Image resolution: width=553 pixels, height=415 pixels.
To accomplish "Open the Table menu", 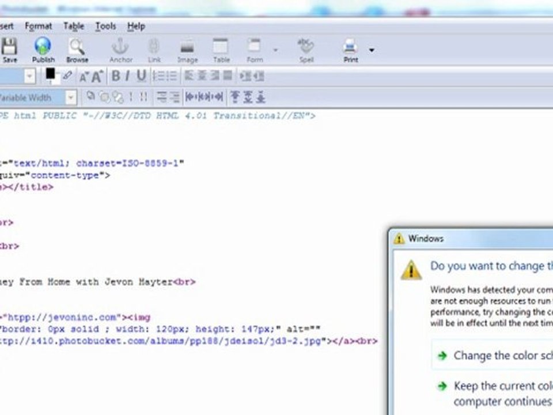I will coord(73,26).
